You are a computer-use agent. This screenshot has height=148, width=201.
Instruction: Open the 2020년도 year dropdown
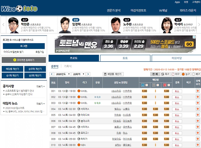[63, 74]
